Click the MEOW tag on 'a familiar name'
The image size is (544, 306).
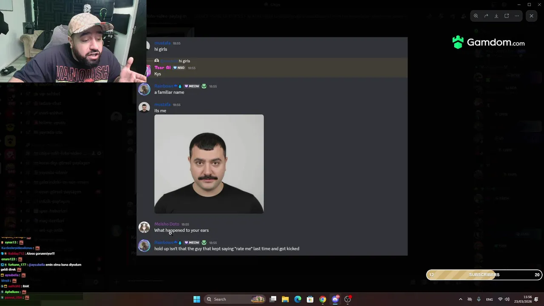point(192,86)
